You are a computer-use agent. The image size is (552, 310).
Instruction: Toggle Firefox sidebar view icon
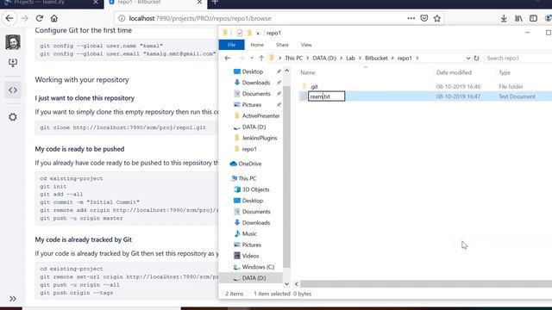(533, 18)
